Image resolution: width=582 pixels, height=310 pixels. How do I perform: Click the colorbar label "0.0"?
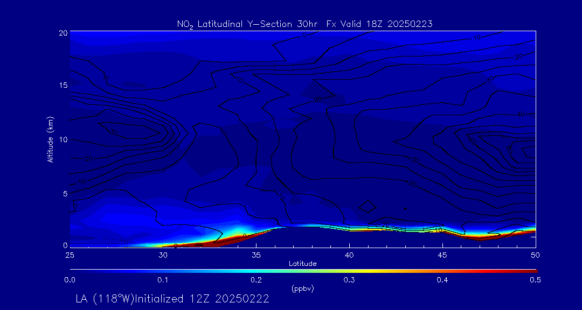[70, 280]
